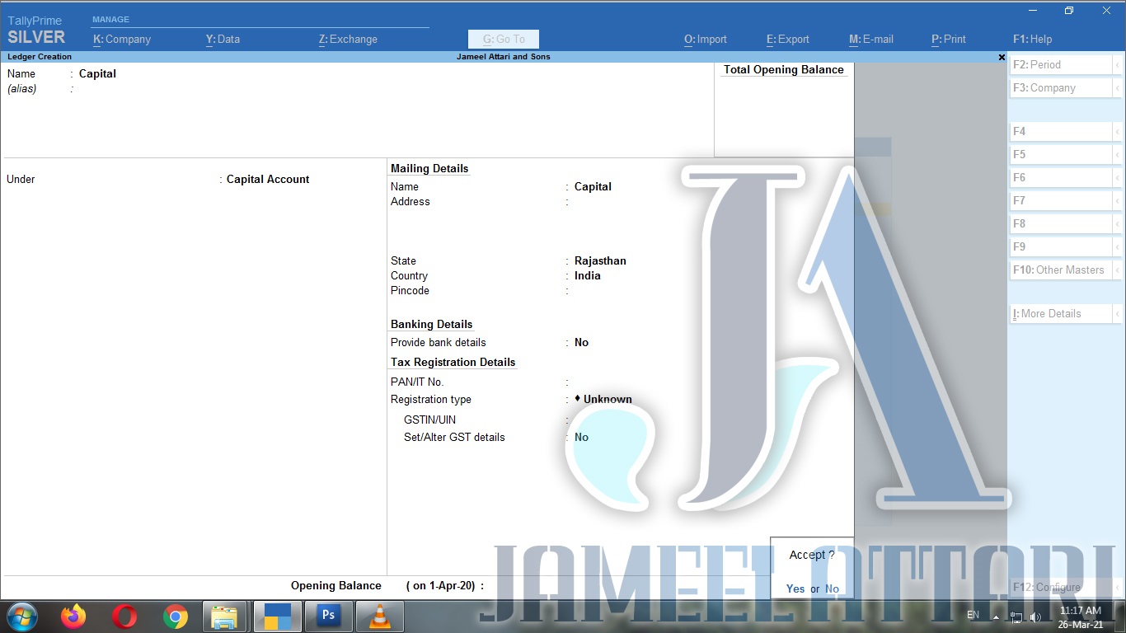Click the Total Opening Balance heading

(784, 69)
